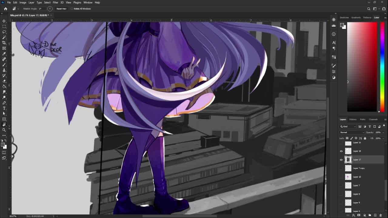Toggle Lock transparent pixels
Image resolution: width=388 pixels, height=218 pixels.
pyautogui.click(x=347, y=138)
